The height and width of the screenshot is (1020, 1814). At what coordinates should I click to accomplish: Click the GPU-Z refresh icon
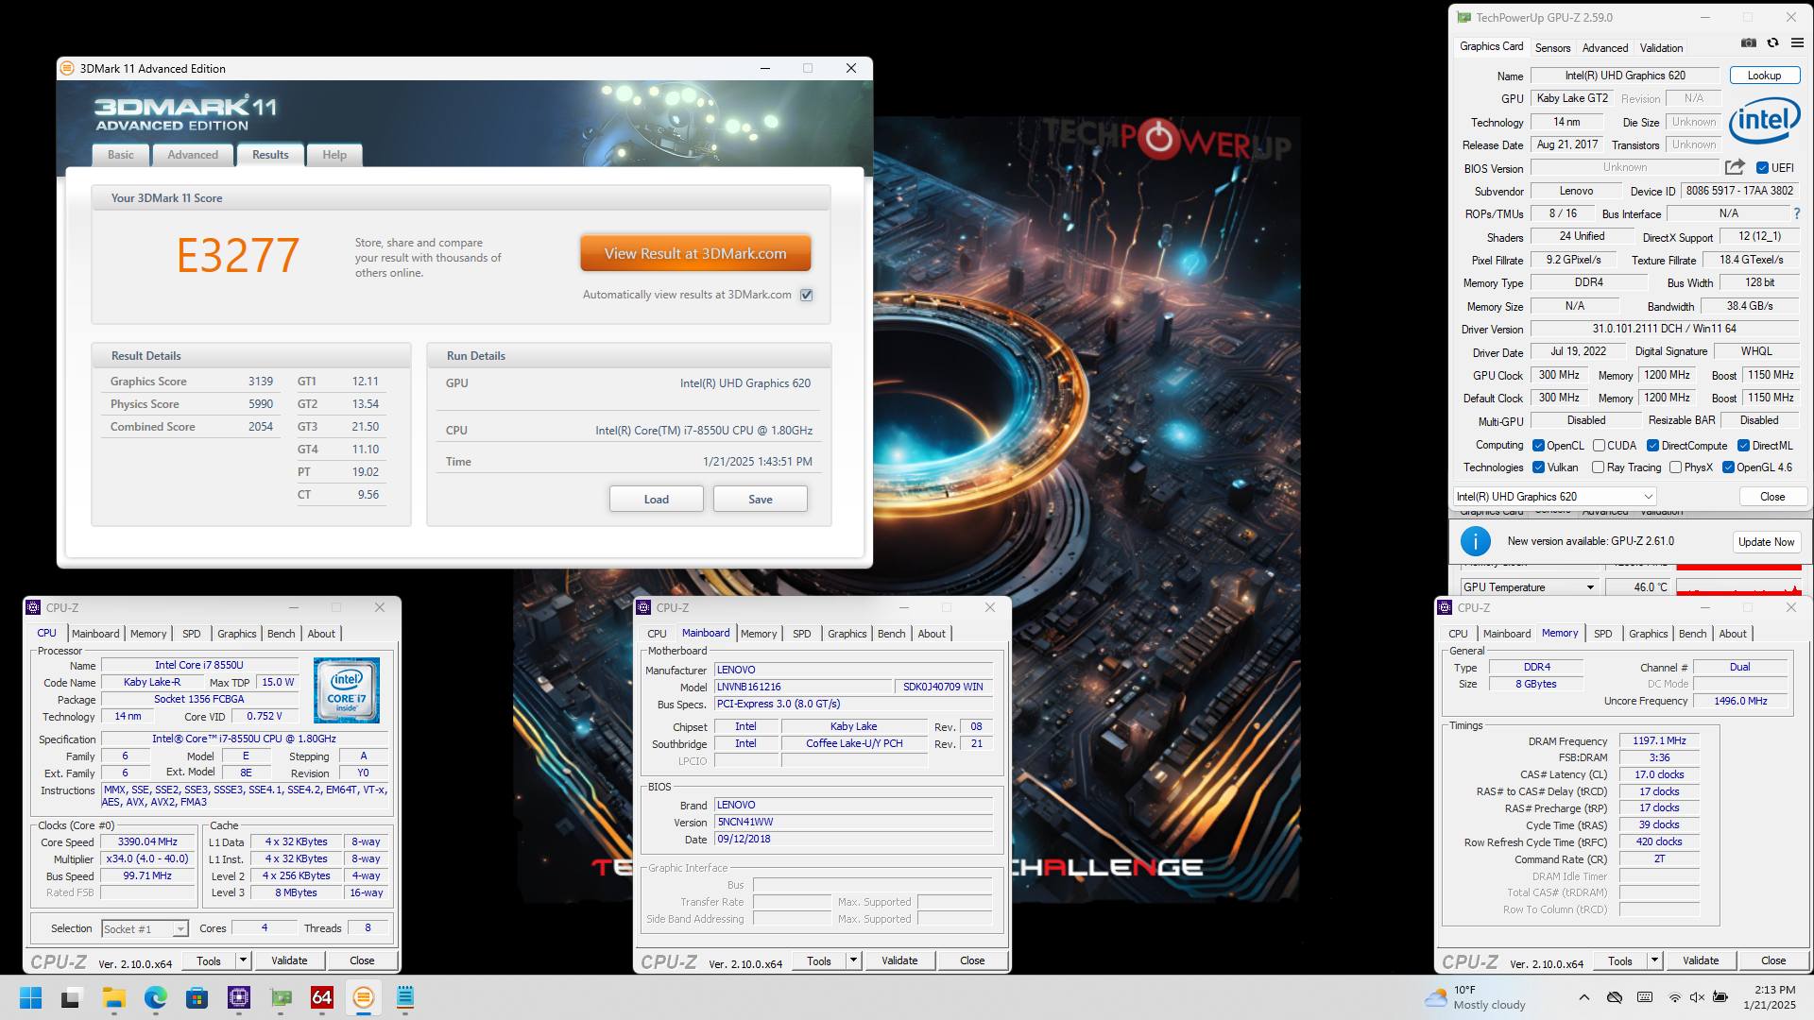click(x=1772, y=42)
